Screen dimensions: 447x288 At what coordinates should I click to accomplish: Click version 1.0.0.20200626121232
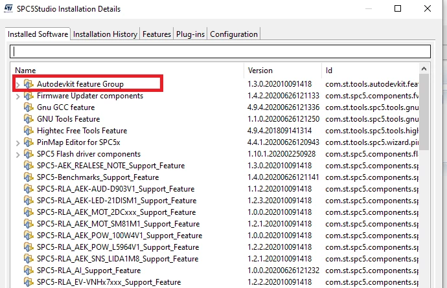click(x=283, y=271)
